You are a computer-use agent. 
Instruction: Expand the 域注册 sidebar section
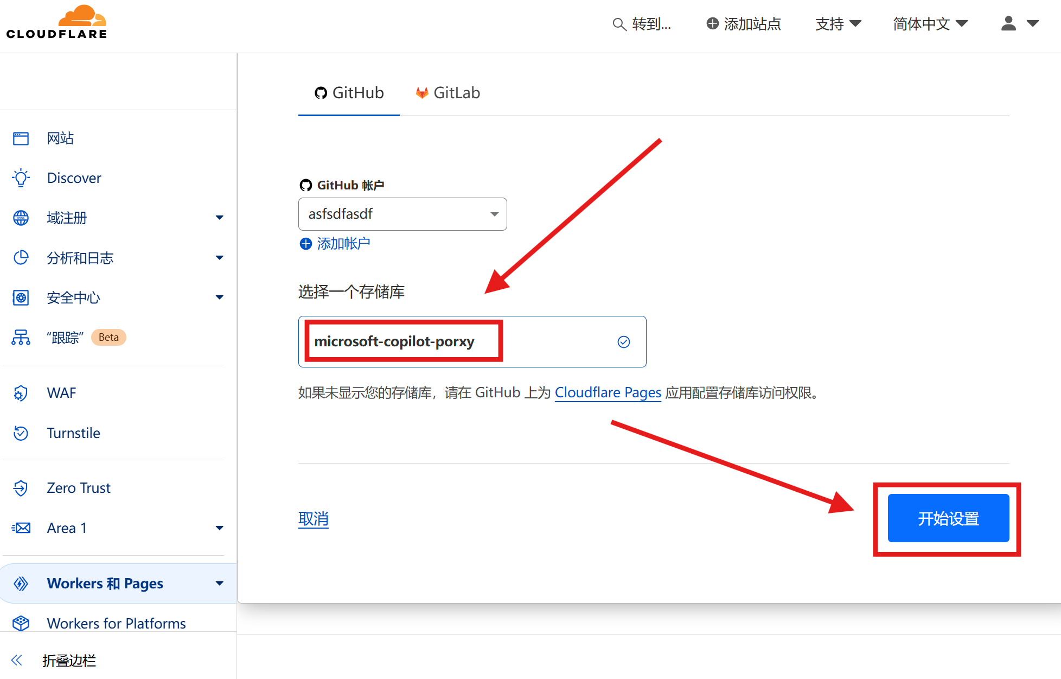tap(219, 218)
